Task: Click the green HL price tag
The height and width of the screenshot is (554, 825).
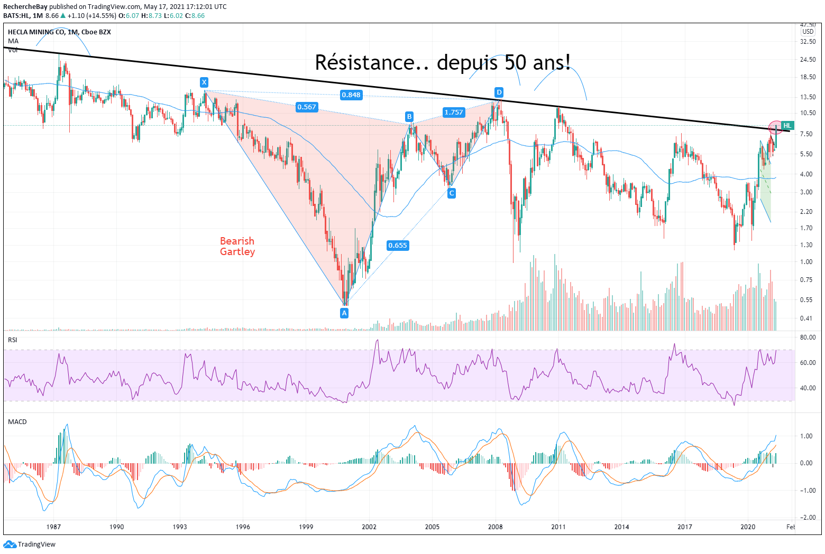Action: [x=787, y=125]
